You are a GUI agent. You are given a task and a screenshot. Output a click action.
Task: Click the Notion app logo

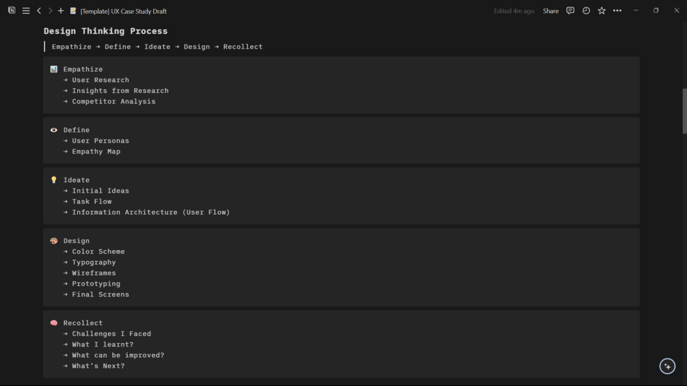point(12,11)
